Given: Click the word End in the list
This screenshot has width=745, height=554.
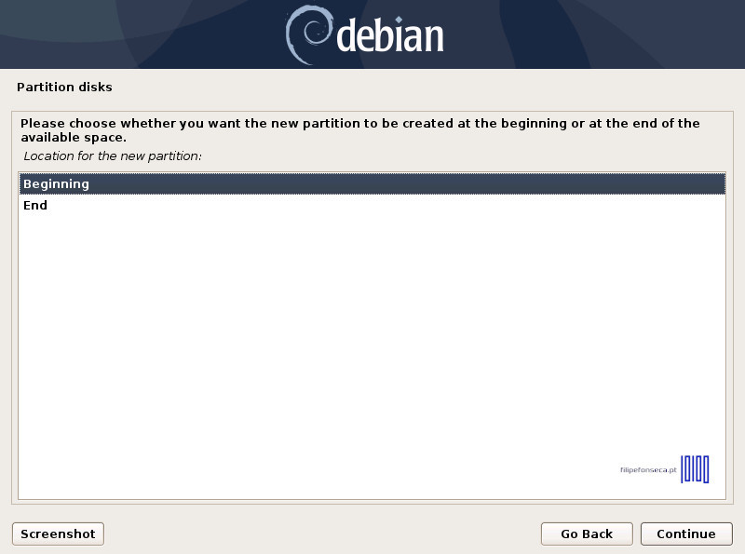Looking at the screenshot, I should [35, 205].
